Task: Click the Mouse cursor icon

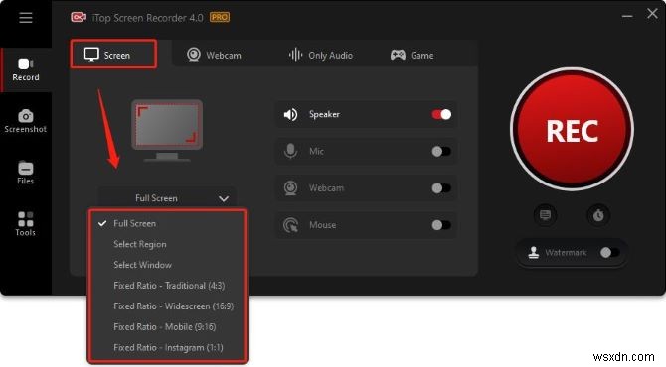Action: click(x=291, y=225)
